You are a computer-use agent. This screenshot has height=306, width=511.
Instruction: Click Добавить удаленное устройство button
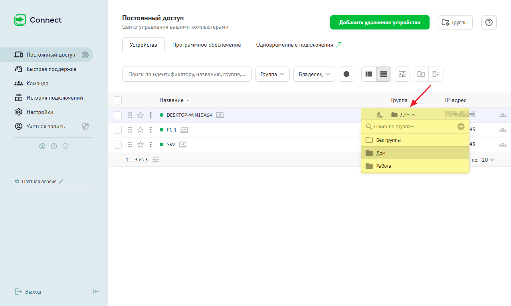380,22
